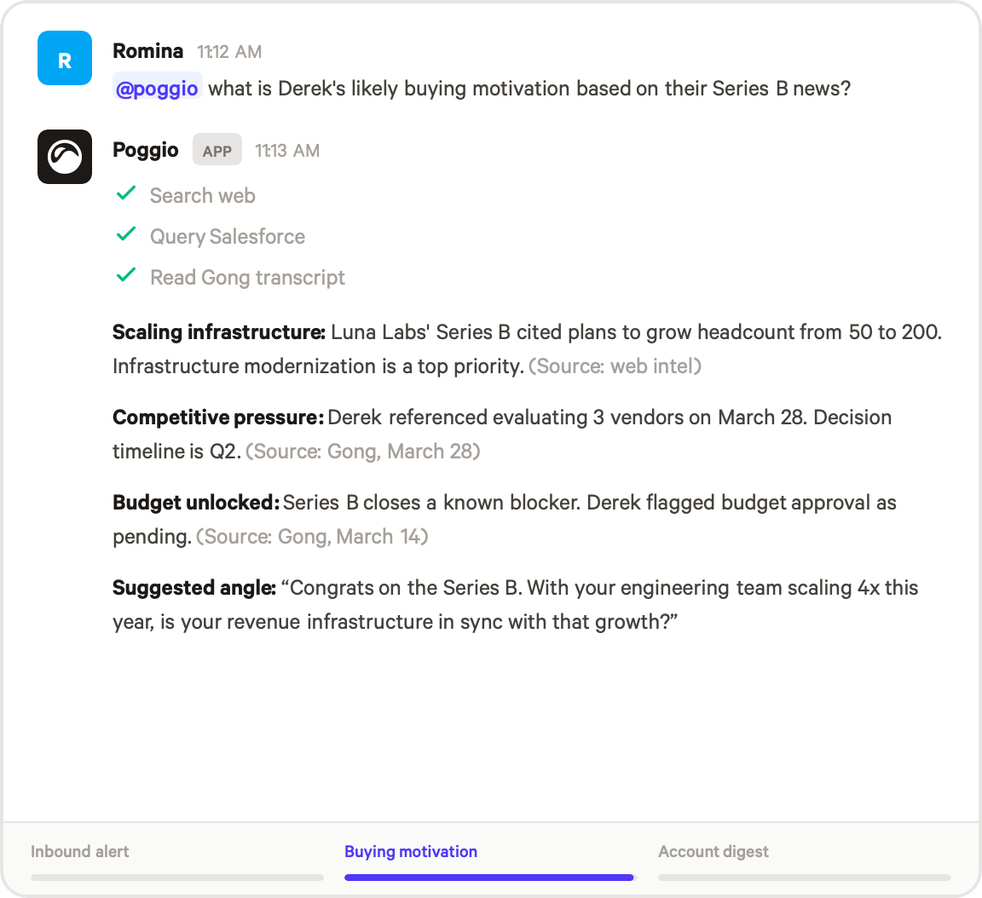982x898 pixels.
Task: Open the Gong March 28 source citation
Action: tap(363, 452)
